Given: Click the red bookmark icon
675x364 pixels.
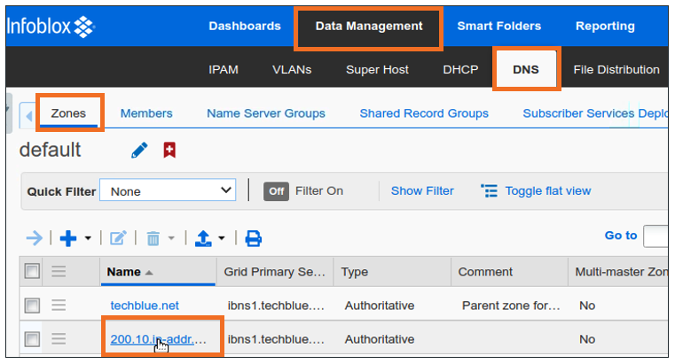Looking at the screenshot, I should pos(169,151).
